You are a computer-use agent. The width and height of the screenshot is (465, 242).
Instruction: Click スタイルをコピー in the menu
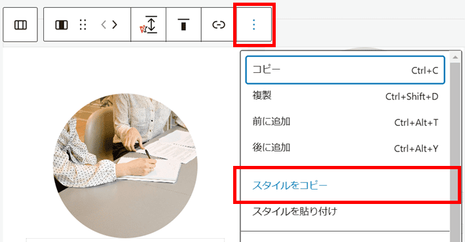tap(345, 186)
